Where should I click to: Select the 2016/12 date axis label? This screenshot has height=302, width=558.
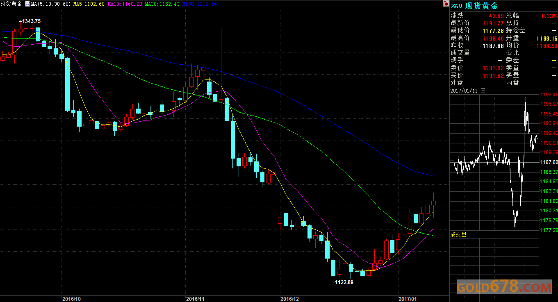289,299
